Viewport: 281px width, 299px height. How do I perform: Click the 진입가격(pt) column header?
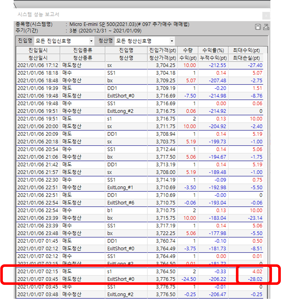(x=162, y=50)
